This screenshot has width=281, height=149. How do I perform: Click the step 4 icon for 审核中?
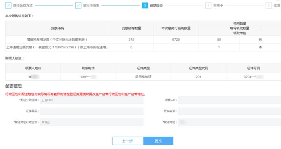point(208,5)
